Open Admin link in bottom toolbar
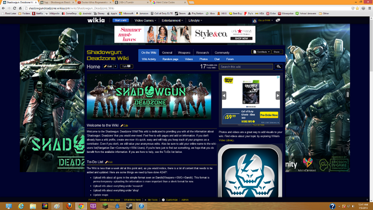Screen dimensions: 373x210 pos(185,199)
